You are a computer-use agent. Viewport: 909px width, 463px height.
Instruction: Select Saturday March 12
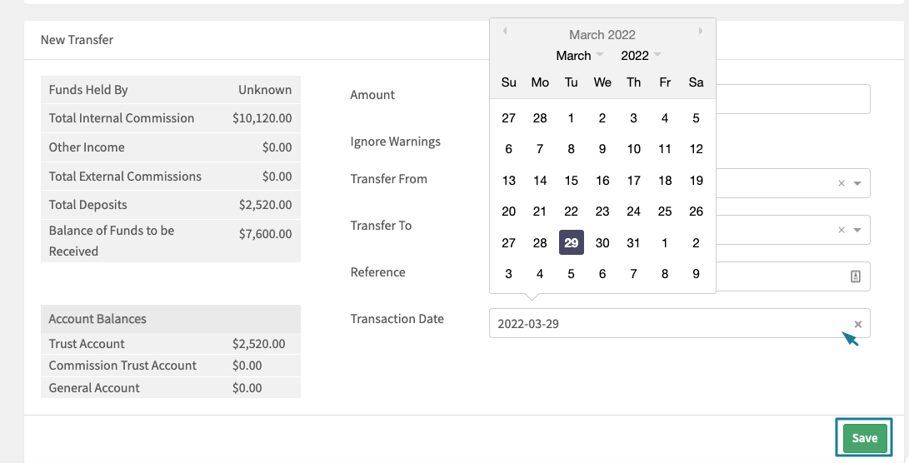coord(697,150)
